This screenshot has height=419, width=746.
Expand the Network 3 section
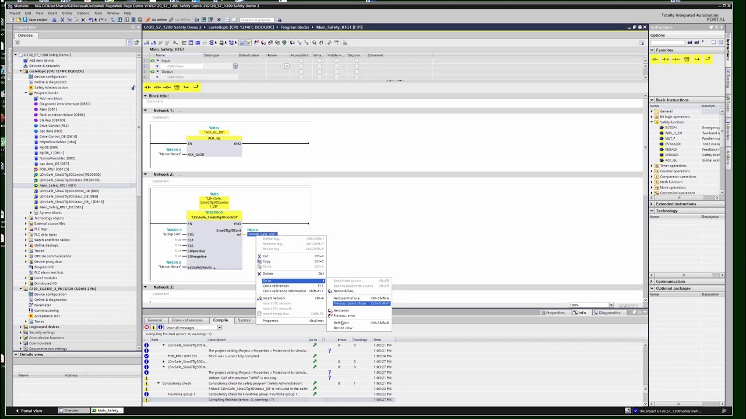coord(146,287)
